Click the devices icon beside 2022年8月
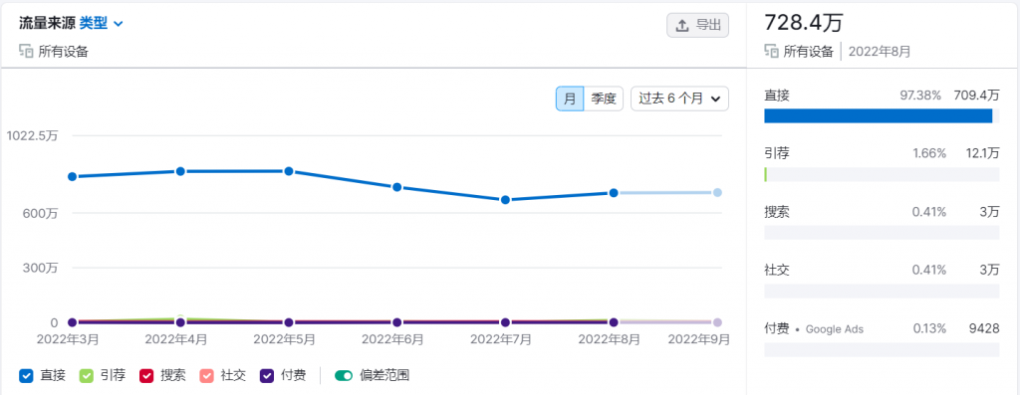This screenshot has width=1020, height=395. [771, 52]
